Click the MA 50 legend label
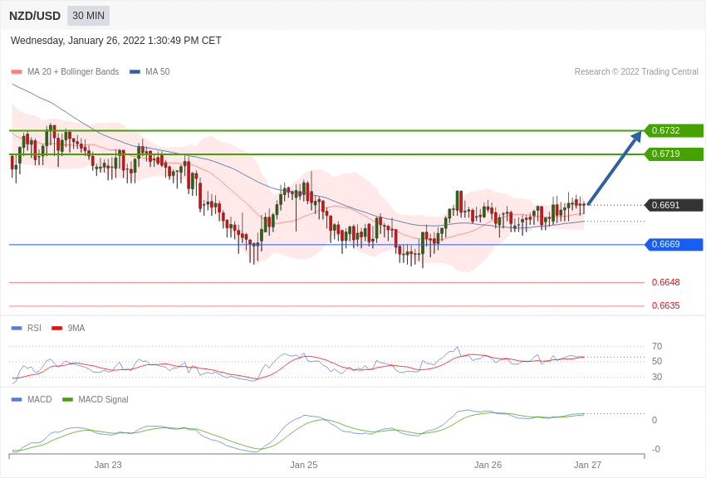Screen dimensions: 706x478 (x=158, y=71)
